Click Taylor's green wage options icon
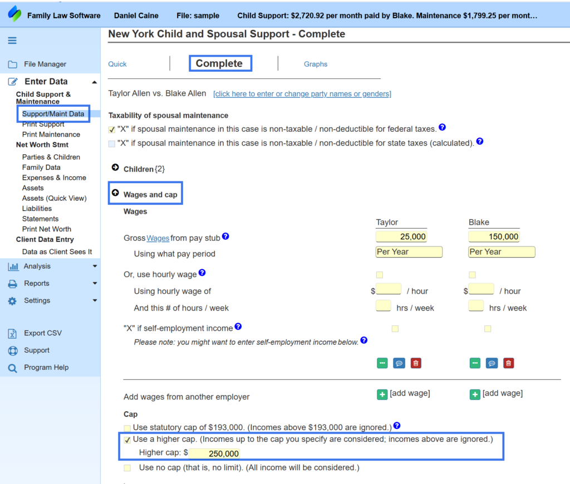Viewport: 570px width, 484px height. [x=382, y=363]
